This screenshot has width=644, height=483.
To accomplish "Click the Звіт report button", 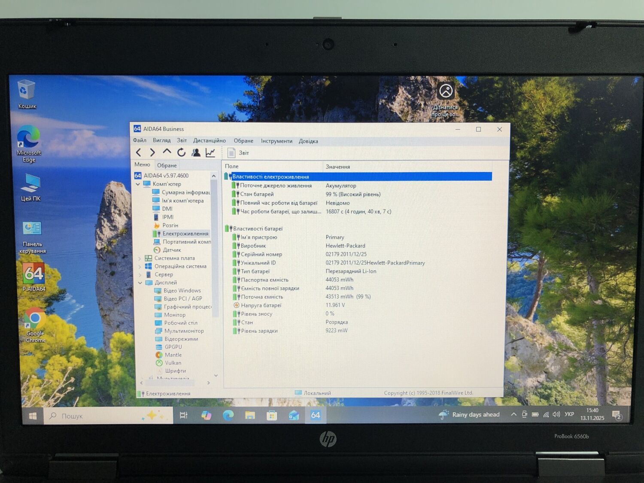I will 238,153.
